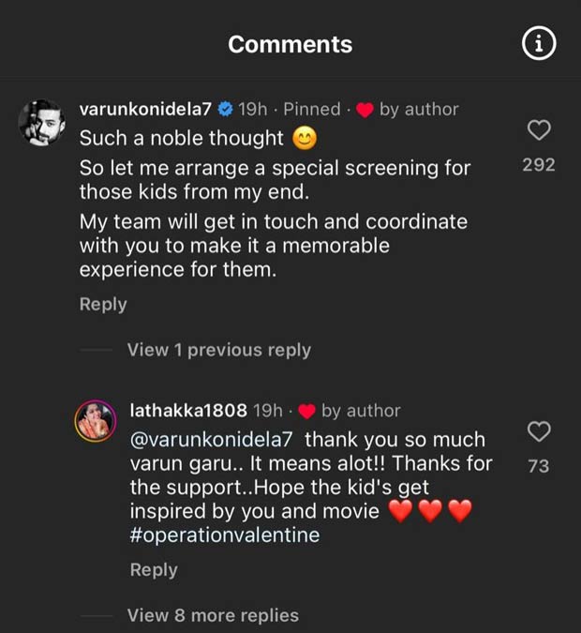Open lathakka1808's profile picture
Screen dimensions: 581x633
tap(97, 422)
